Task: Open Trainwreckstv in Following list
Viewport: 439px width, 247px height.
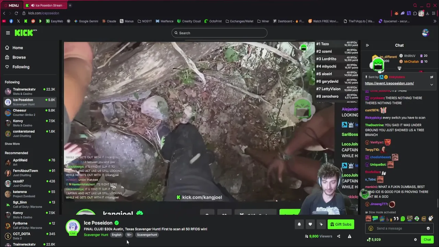Action: point(30,91)
